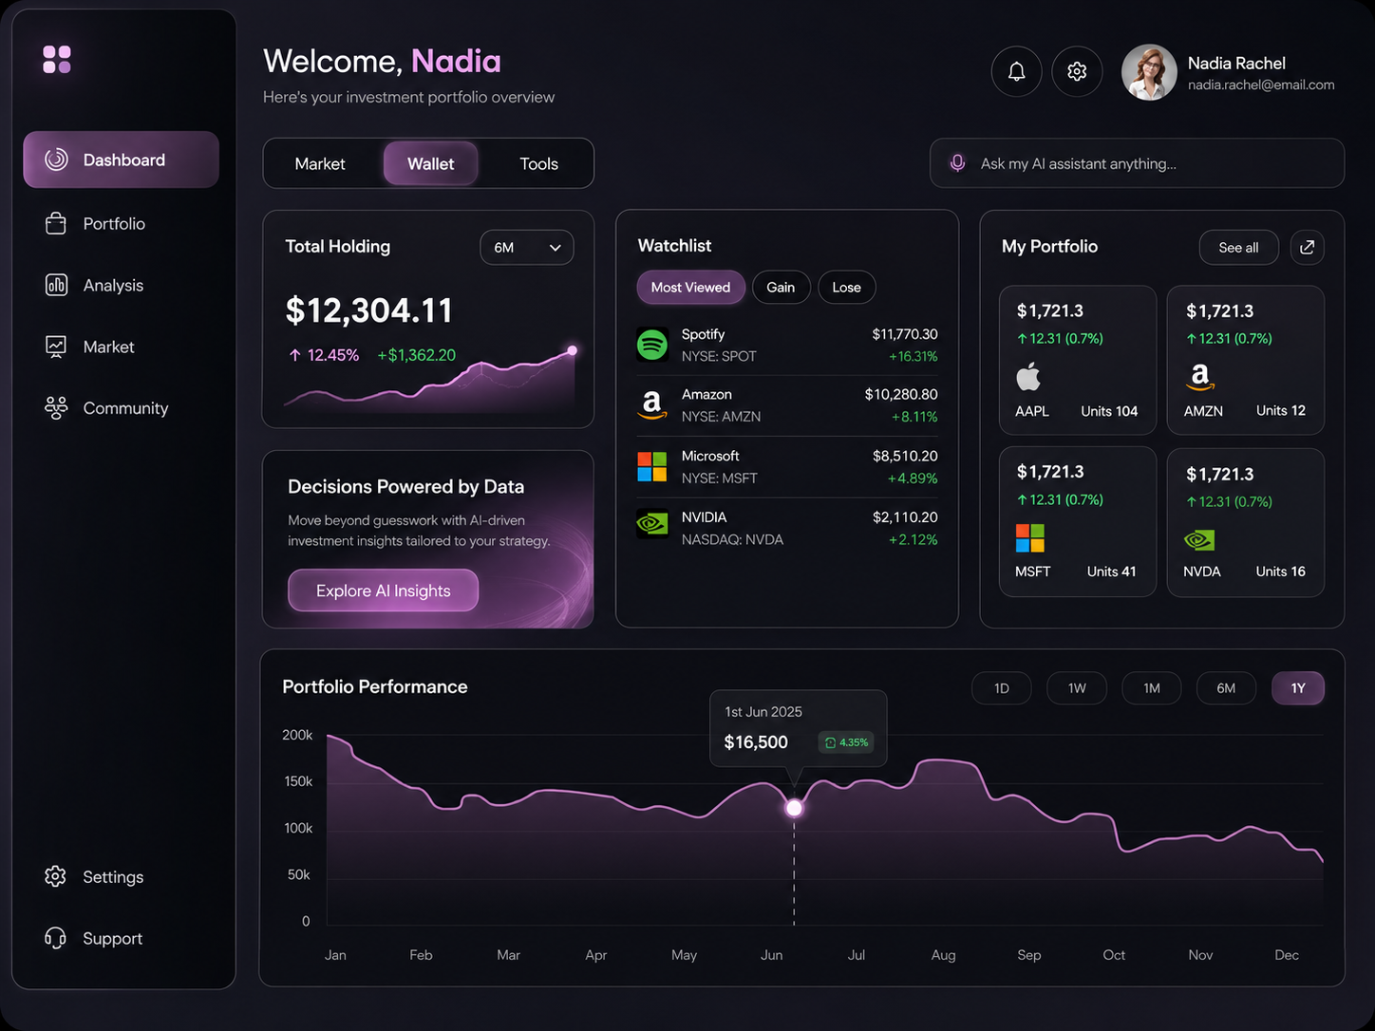This screenshot has width=1375, height=1031.
Task: Click the Apple logo in AAPL card
Action: [1028, 376]
